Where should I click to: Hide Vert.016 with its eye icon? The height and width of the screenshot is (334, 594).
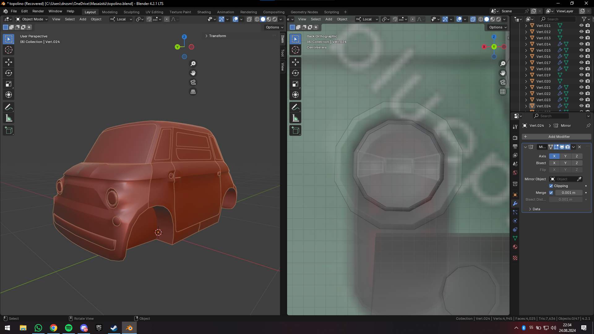[x=581, y=56]
